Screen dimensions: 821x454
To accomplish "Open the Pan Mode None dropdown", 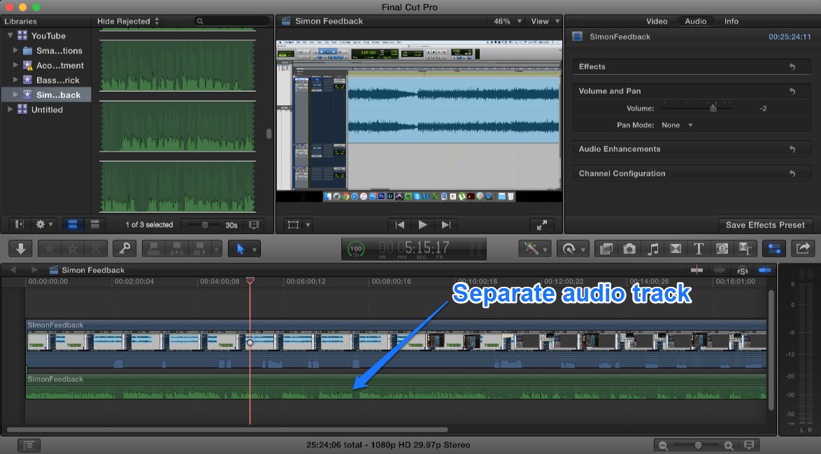I will coord(677,125).
